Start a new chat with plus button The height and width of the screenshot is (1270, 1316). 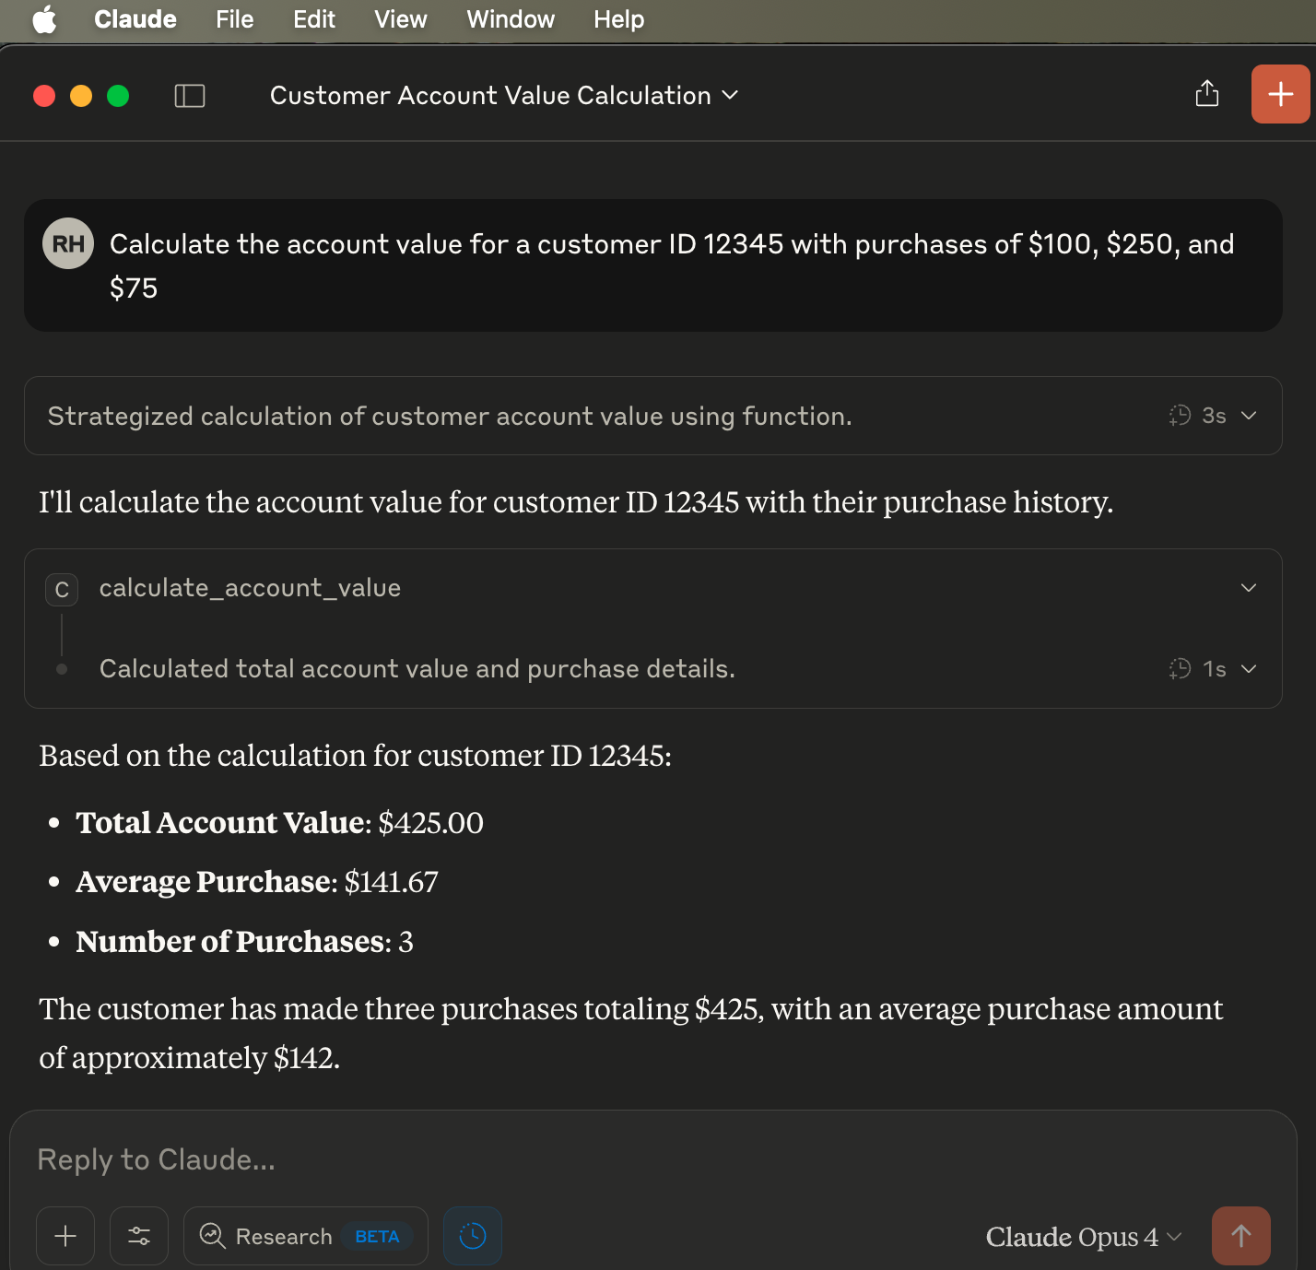coord(1280,94)
